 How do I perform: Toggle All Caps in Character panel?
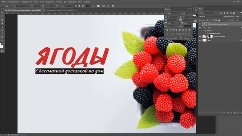pos(173,30)
